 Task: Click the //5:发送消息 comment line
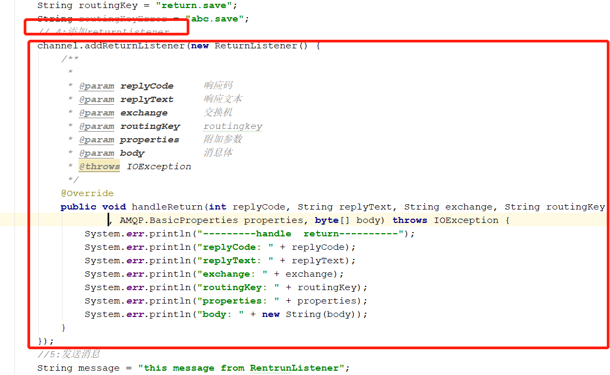(x=68, y=355)
